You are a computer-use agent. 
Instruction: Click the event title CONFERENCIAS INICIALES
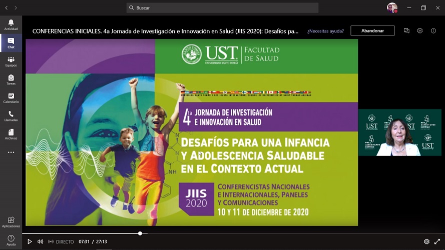166,31
